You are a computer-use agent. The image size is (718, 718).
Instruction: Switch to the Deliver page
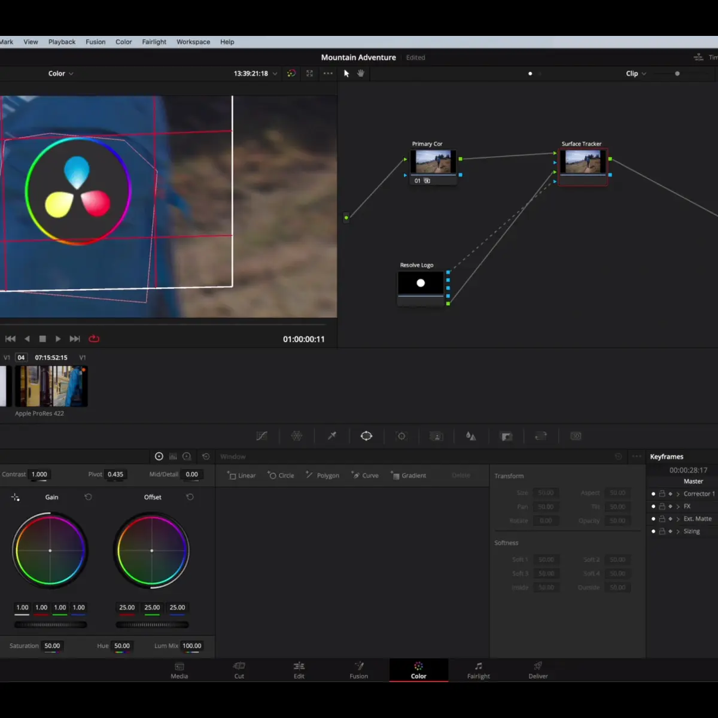(538, 671)
